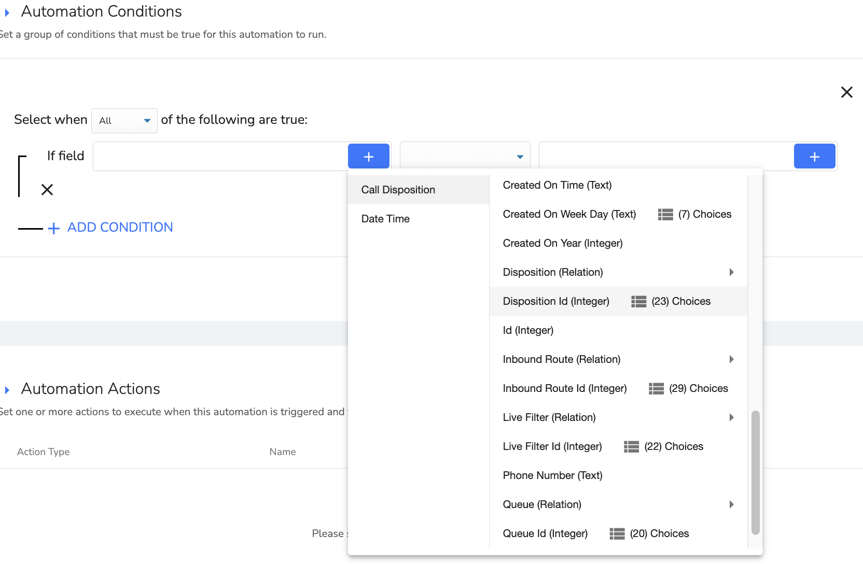The width and height of the screenshot is (863, 564).
Task: Click choices list icon for Queue Id
Action: coord(617,533)
